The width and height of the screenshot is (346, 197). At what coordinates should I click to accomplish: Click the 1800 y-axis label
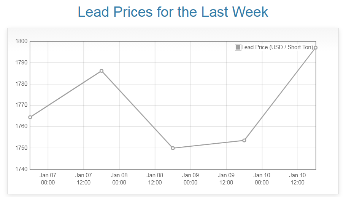pyautogui.click(x=21, y=41)
